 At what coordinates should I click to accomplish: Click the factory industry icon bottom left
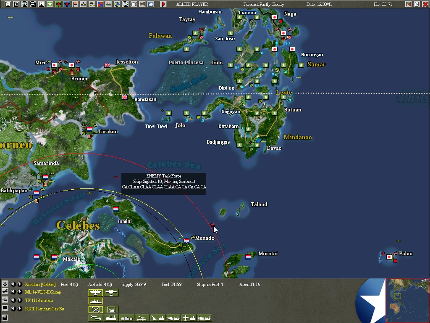pos(5,318)
